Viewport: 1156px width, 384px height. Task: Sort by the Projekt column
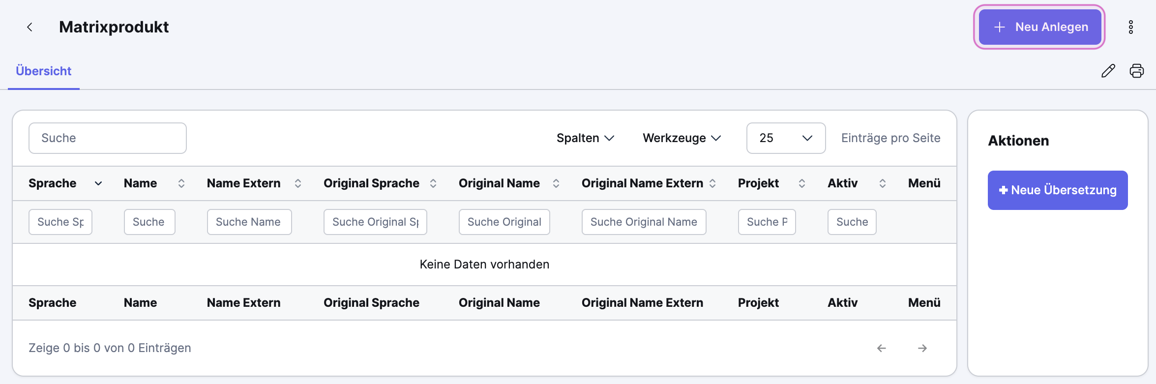pos(802,183)
